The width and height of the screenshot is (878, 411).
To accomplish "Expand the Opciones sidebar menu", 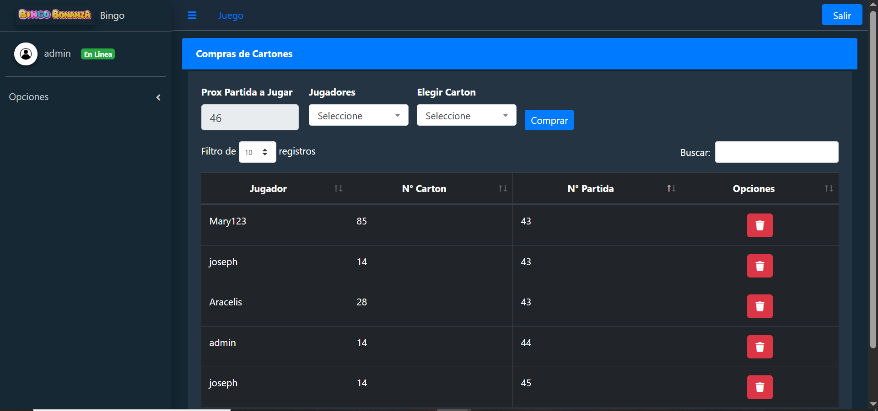I will pyautogui.click(x=85, y=97).
